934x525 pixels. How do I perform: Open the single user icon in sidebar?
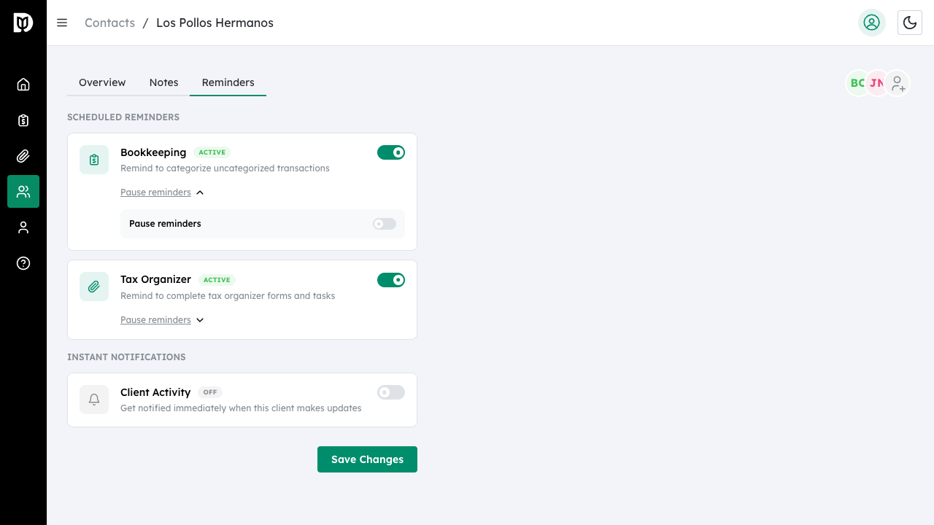(x=23, y=227)
